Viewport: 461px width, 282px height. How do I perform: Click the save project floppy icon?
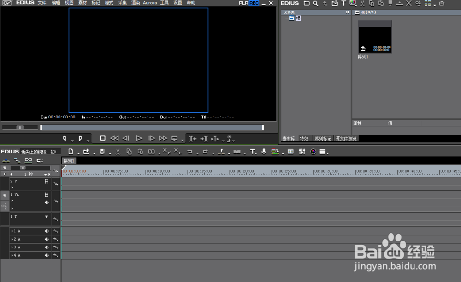[x=102, y=152]
